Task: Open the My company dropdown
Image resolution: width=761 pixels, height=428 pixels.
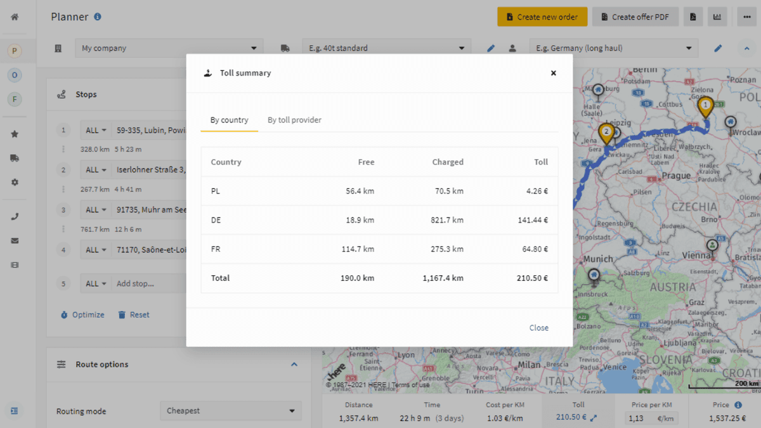Action: [169, 48]
